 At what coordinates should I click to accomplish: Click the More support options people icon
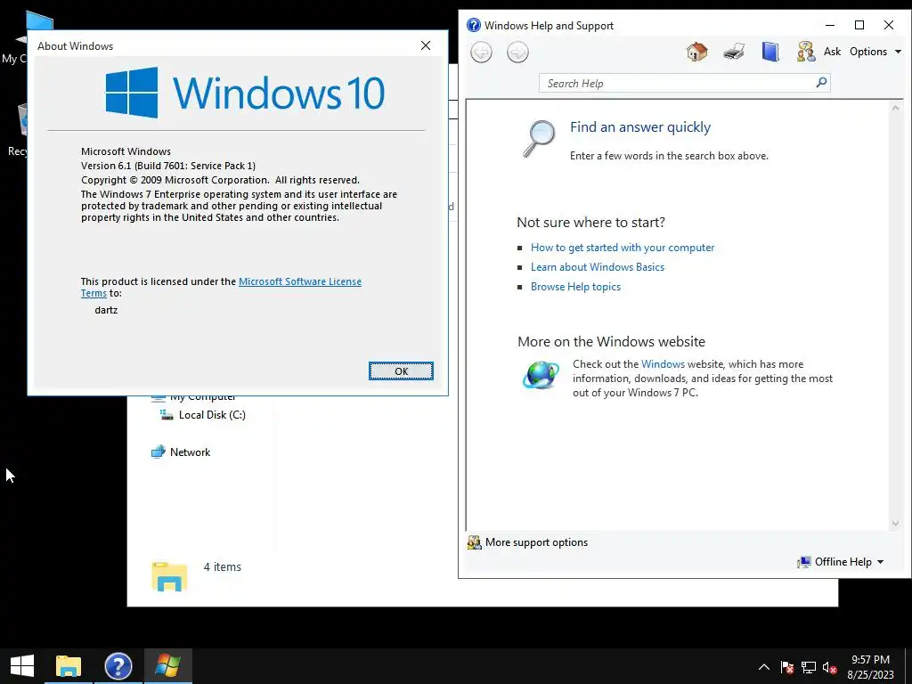(x=475, y=542)
